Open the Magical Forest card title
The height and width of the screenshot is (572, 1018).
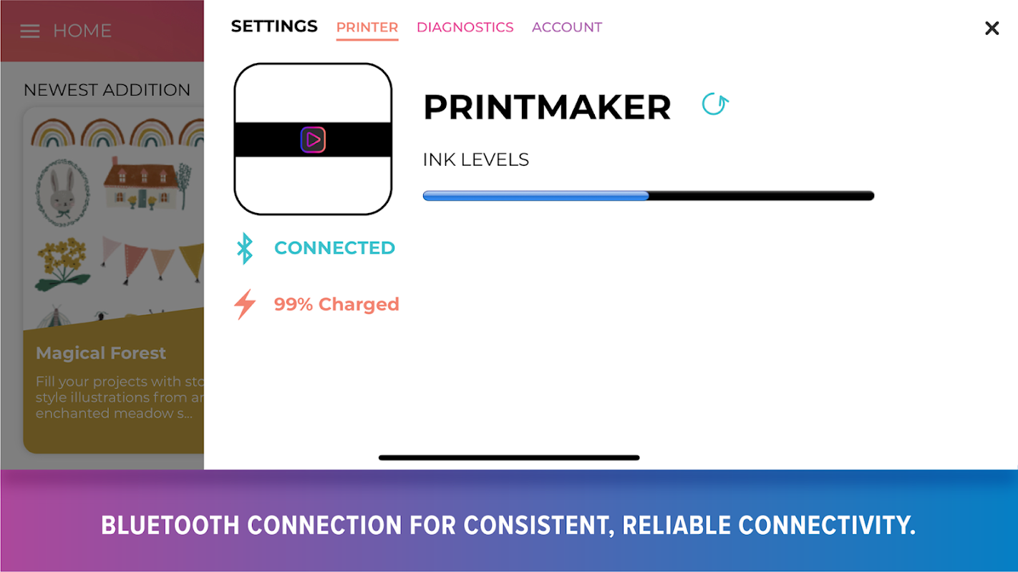pyautogui.click(x=101, y=353)
